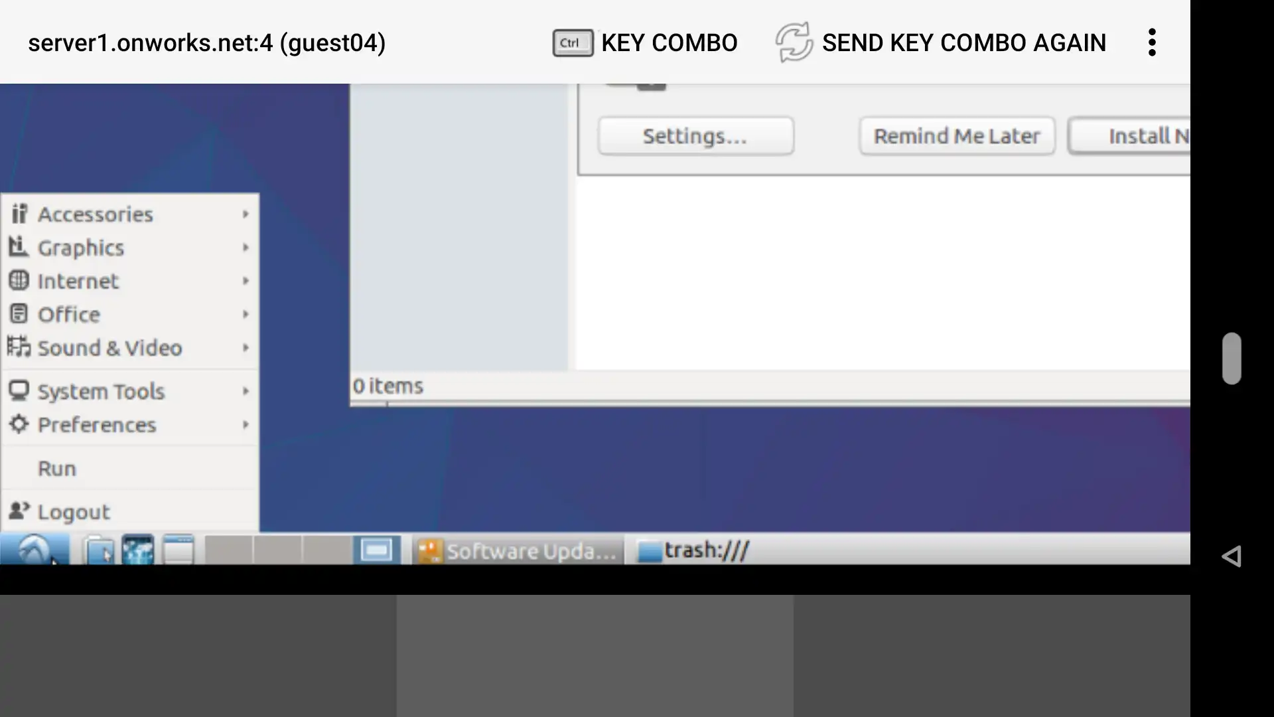
Task: Click the file manager icon in taskbar
Action: click(97, 549)
